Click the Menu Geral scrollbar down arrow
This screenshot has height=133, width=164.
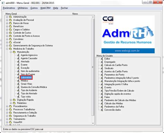tap(93, 123)
